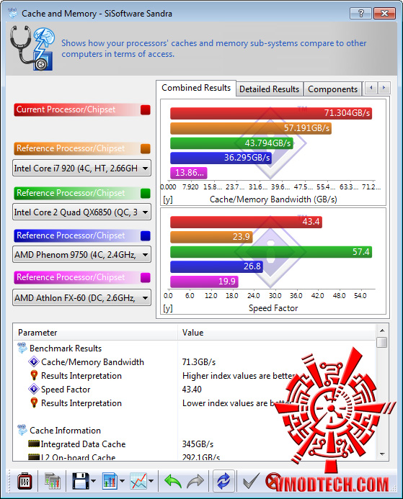Click the green back arrow
403x499 pixels.
173,481
